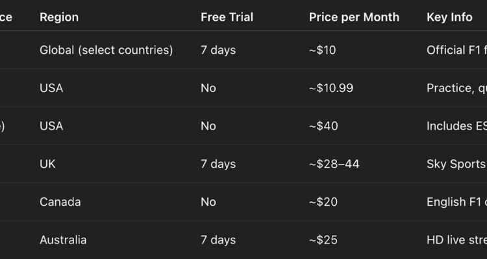
Task: Select the ~$28–44 price cell
Action: (x=334, y=164)
